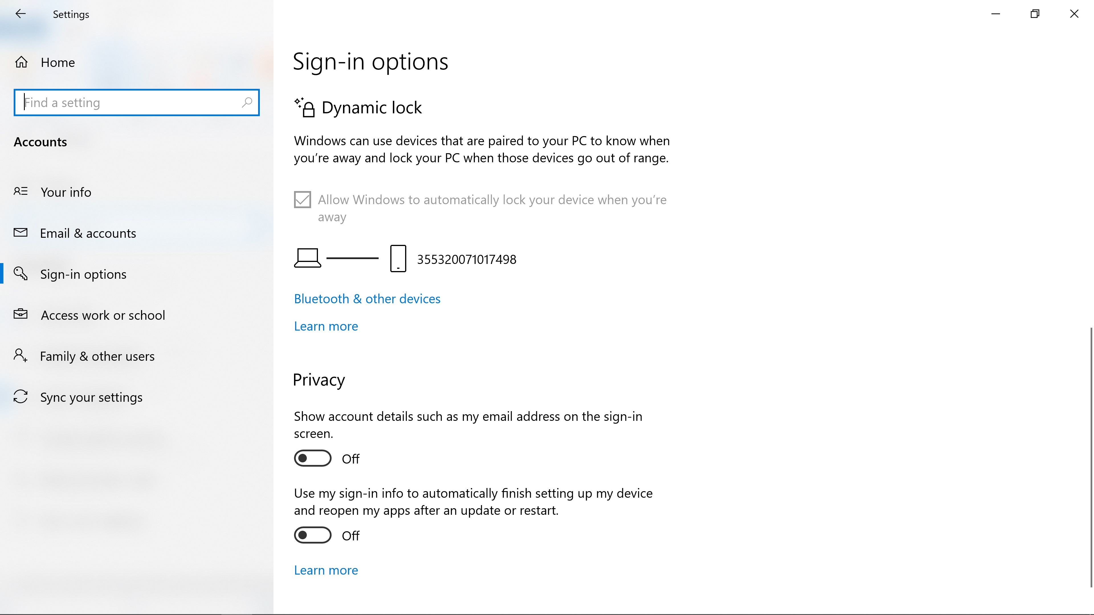
Task: Click the paired phone device icon
Action: (398, 259)
